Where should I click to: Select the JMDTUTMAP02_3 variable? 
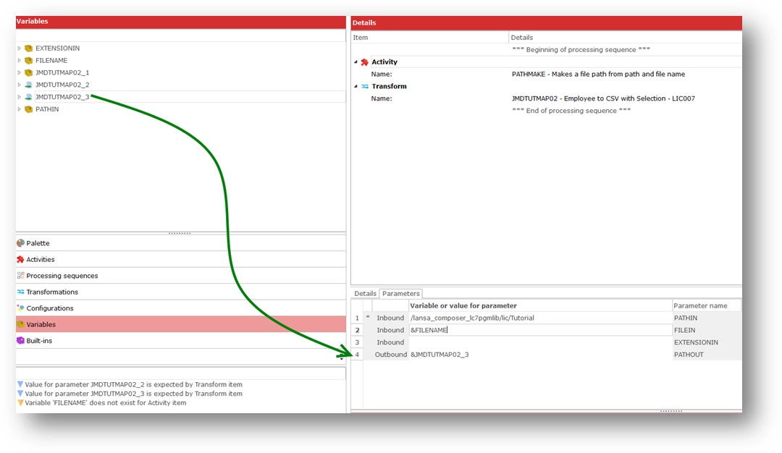pyautogui.click(x=62, y=97)
